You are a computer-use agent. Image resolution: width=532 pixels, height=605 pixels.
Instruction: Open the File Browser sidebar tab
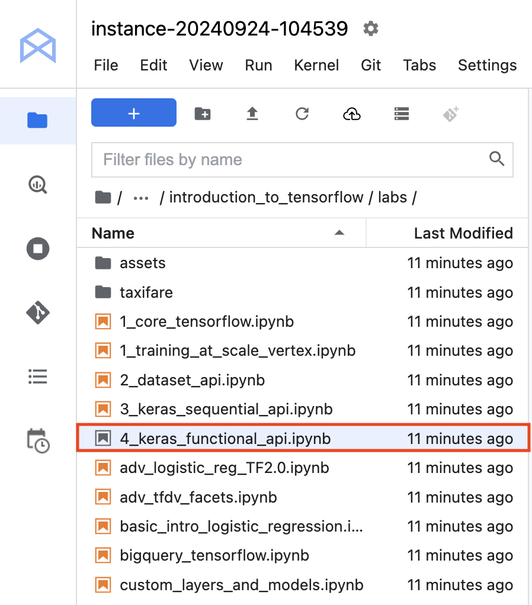click(37, 120)
